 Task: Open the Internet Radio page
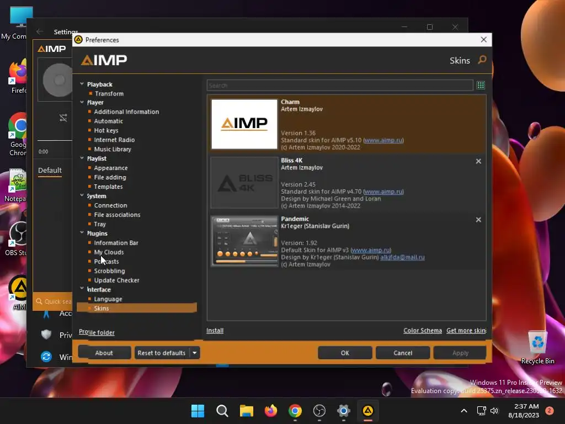point(114,140)
